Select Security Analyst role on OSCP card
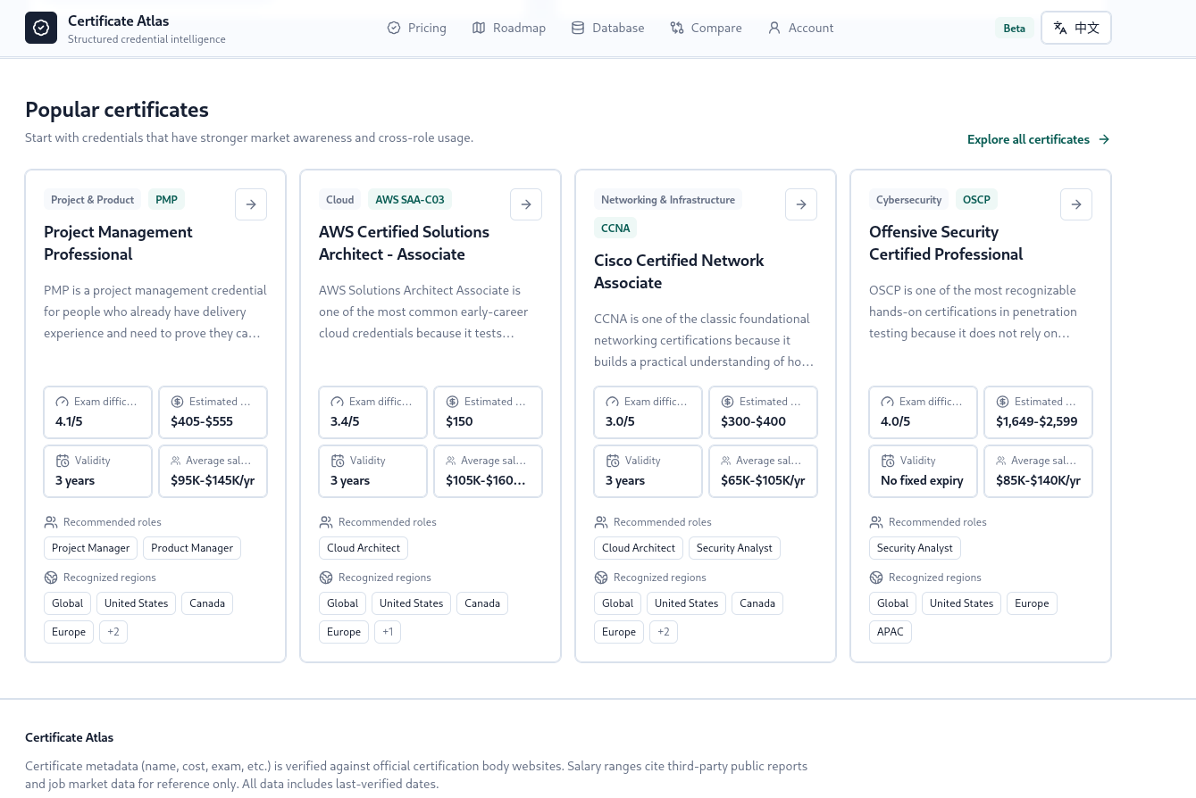1196x798 pixels. point(915,548)
